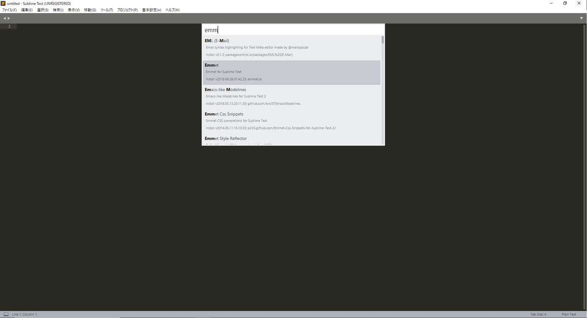The height and width of the screenshot is (318, 587).
Task: Open the 移動(G) menu
Action: [x=90, y=10]
